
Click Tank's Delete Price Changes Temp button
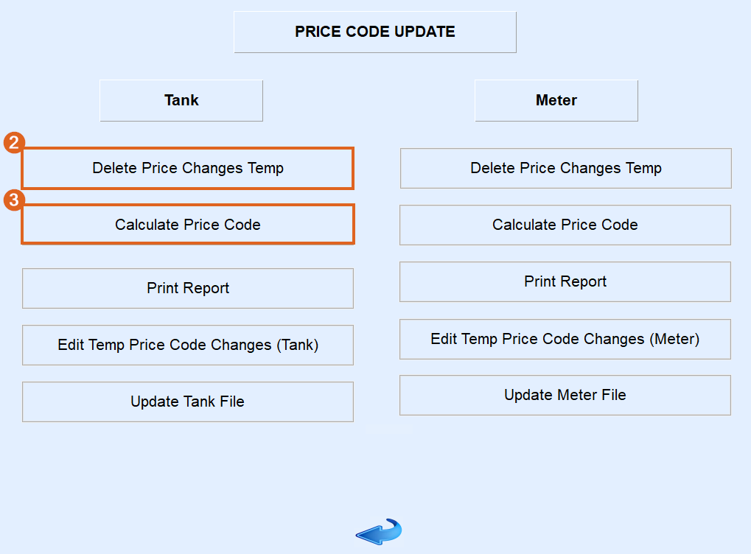[188, 168]
